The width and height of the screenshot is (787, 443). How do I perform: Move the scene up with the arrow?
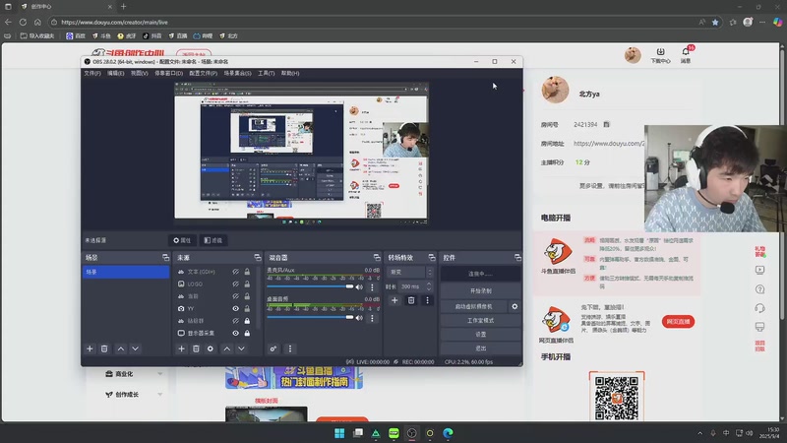pos(121,348)
